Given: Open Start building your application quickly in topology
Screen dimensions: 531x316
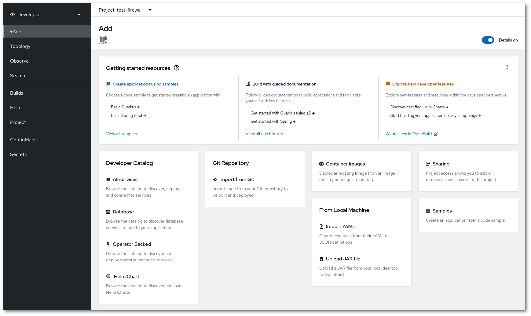Looking at the screenshot, I should pos(435,116).
